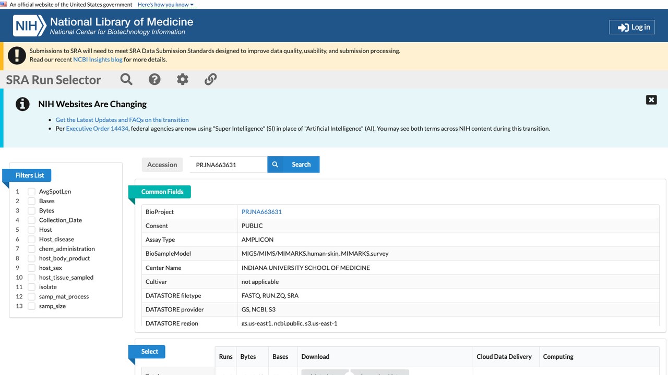668x375 pixels.
Task: Click the permalink chain icon
Action: coord(210,79)
